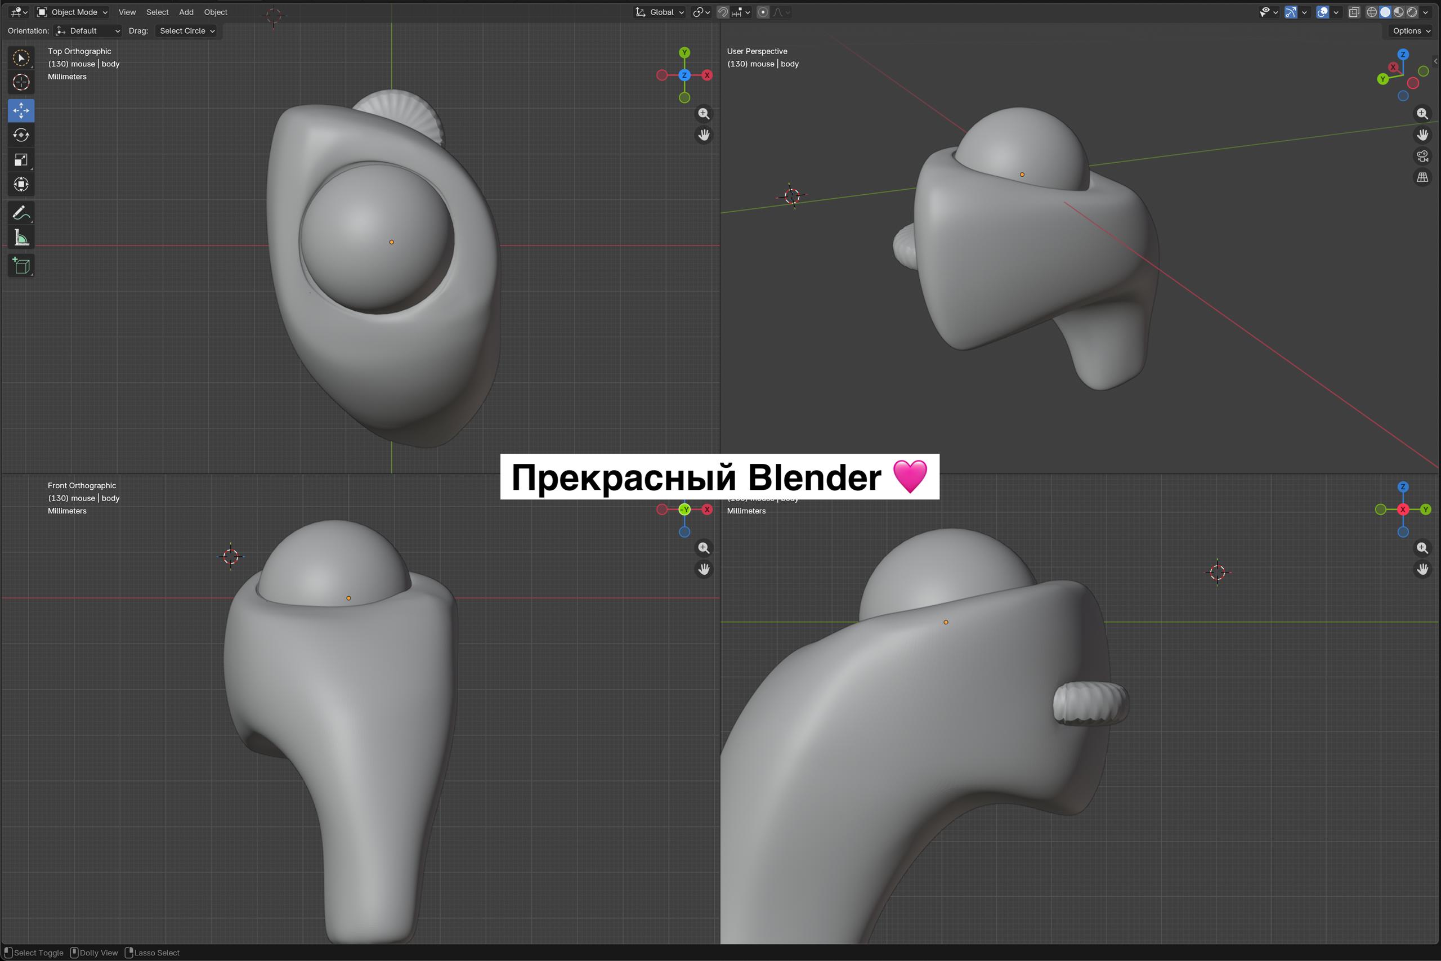Select the Cursor tool in the toolbar
This screenshot has height=961, width=1441.
click(21, 82)
